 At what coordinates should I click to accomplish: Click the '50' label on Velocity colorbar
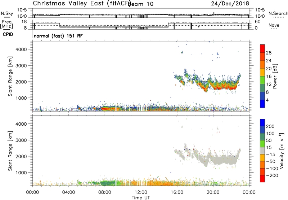[269, 140]
